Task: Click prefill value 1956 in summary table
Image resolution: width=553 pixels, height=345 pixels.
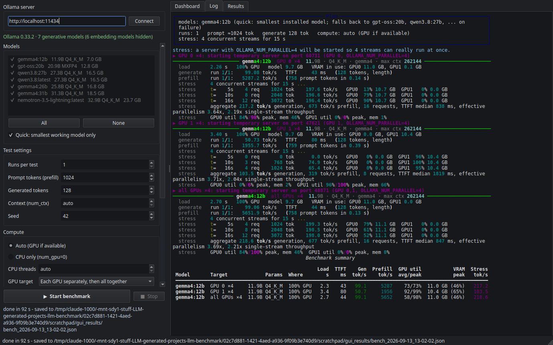Action: [386, 292]
